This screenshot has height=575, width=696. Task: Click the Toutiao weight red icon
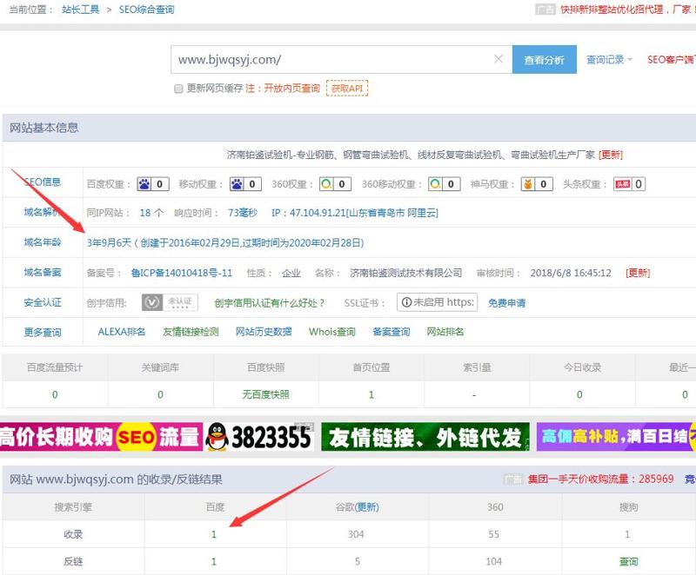coord(622,184)
